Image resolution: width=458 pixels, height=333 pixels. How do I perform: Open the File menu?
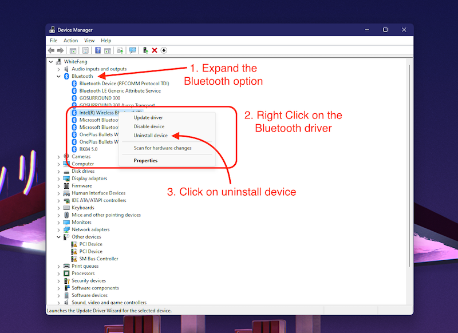(53, 41)
